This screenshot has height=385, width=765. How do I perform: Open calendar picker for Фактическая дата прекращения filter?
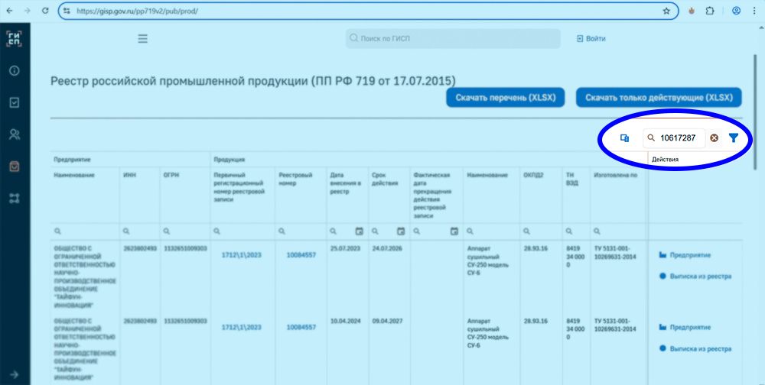(x=454, y=231)
